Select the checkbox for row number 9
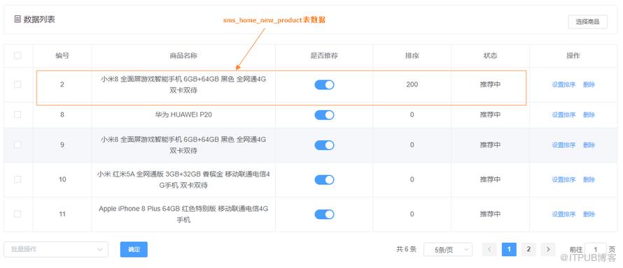 tap(17, 145)
